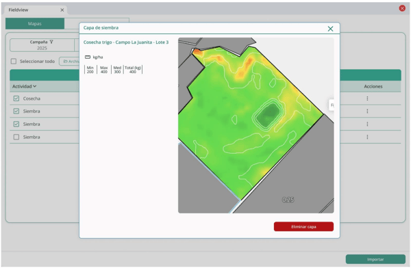Click the kg/ha unit icon

[88, 57]
